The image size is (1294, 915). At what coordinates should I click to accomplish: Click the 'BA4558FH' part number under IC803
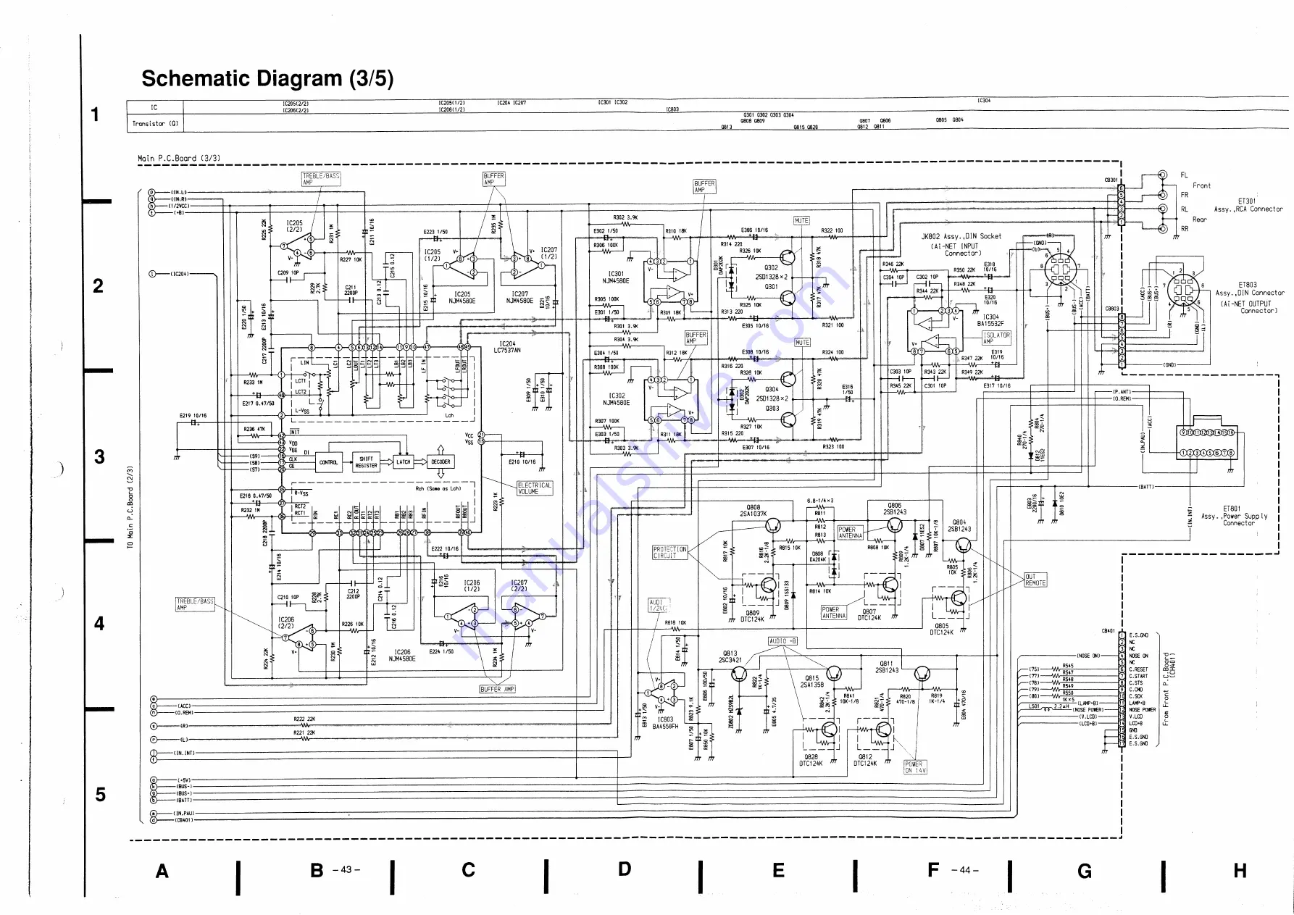665,726
